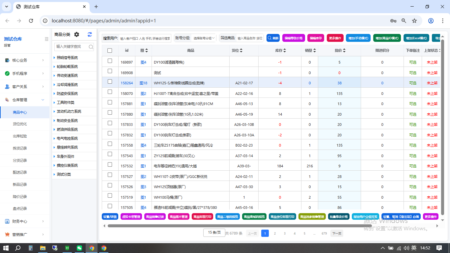Click the 商品标签打印 button

click(202, 217)
